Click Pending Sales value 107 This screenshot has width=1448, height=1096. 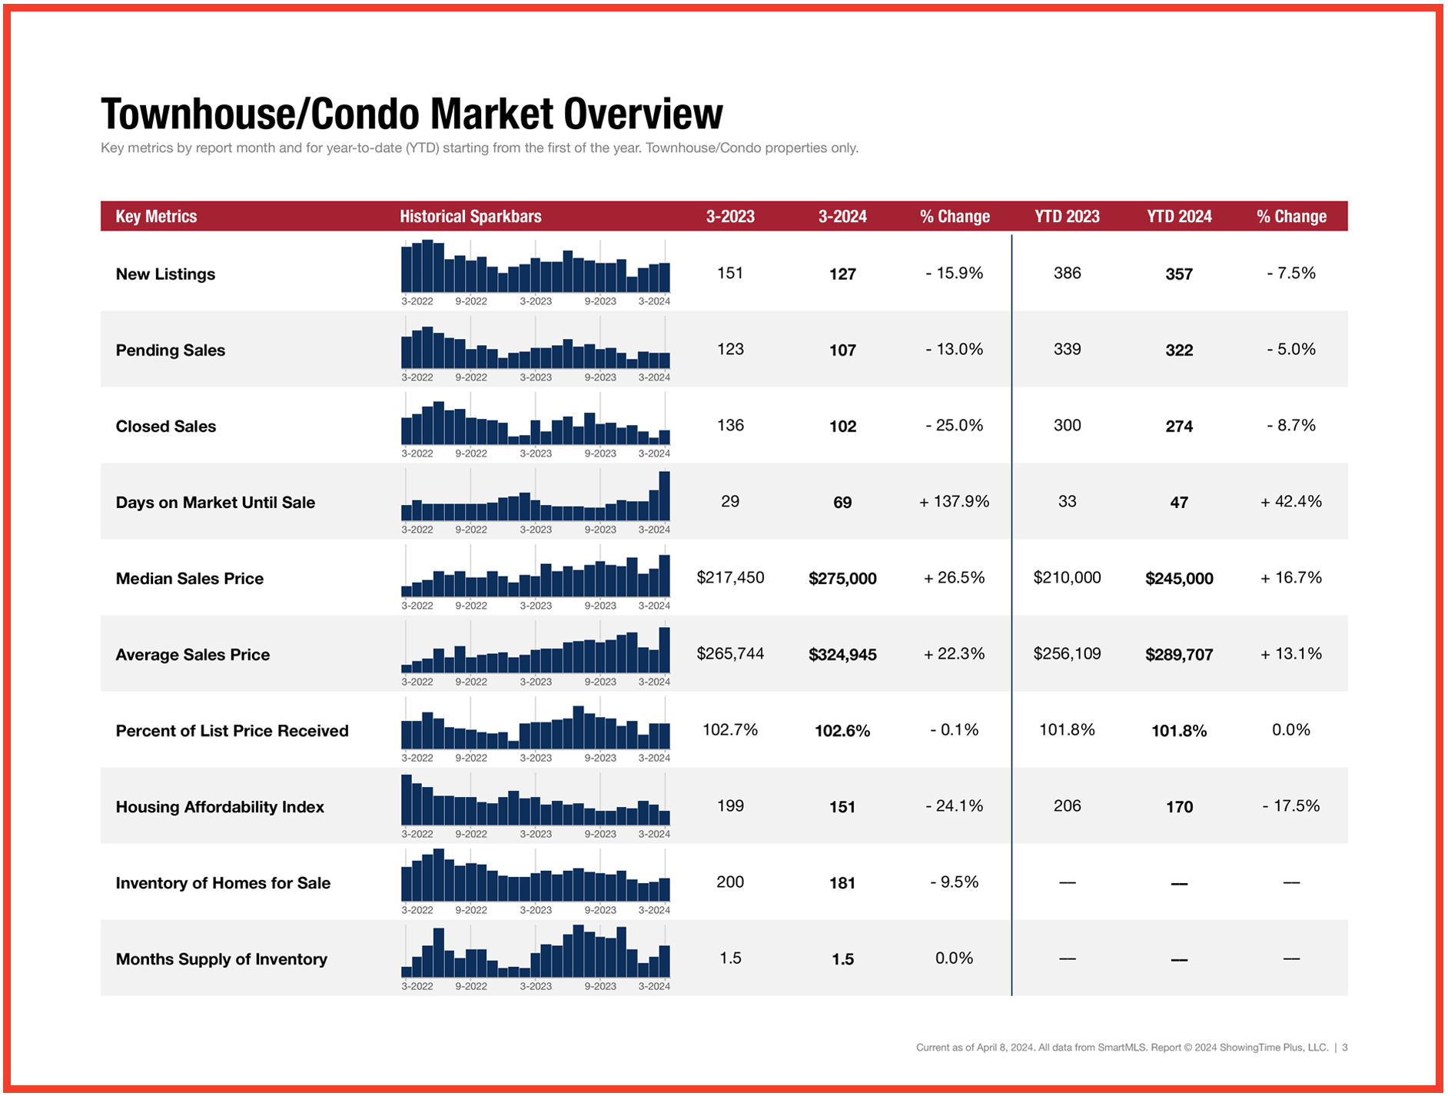coord(842,350)
